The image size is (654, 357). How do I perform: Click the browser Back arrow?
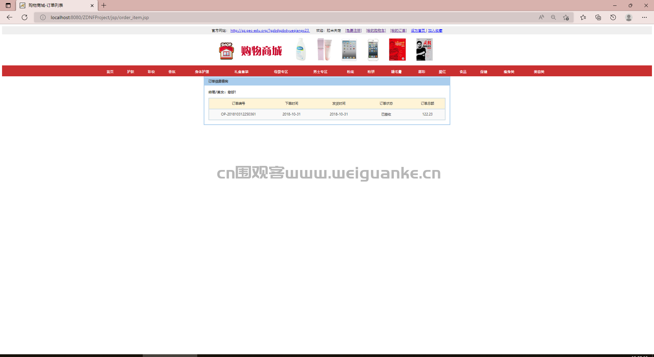(x=10, y=17)
